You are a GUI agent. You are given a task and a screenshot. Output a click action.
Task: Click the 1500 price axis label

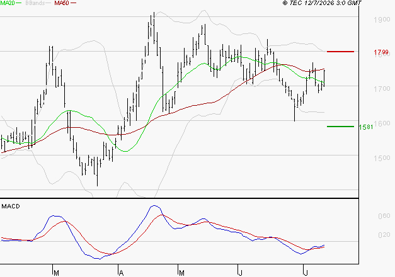click(382, 158)
